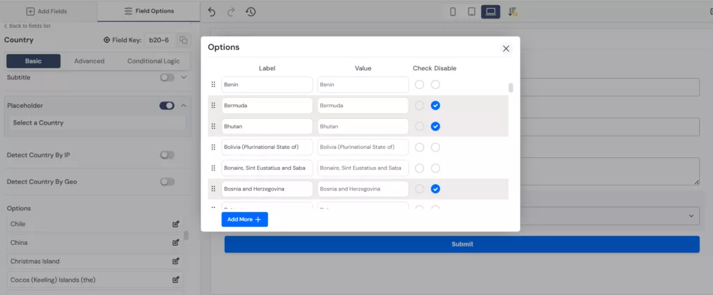The image size is (713, 295).
Task: Edit the Chile option
Action: 175,223
